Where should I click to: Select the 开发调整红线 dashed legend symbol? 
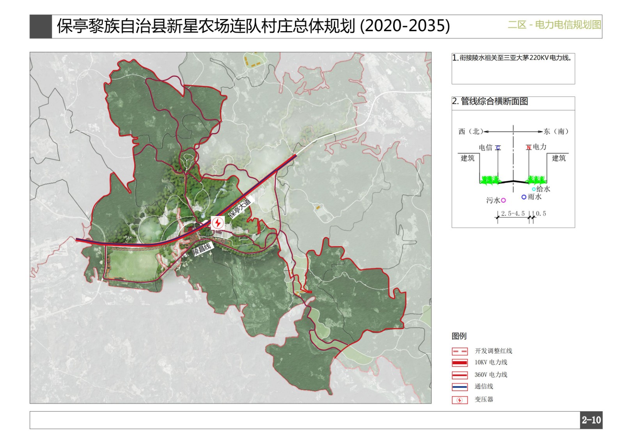pos(459,351)
